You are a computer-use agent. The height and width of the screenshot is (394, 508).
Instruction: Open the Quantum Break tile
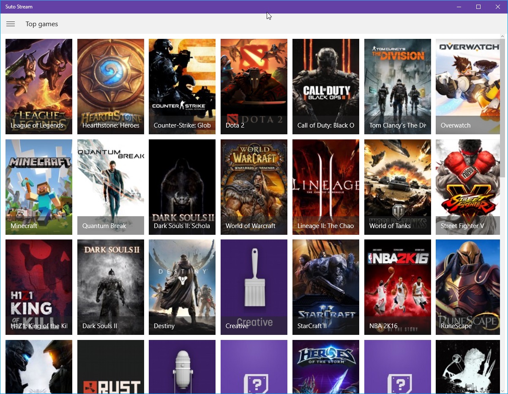click(111, 187)
